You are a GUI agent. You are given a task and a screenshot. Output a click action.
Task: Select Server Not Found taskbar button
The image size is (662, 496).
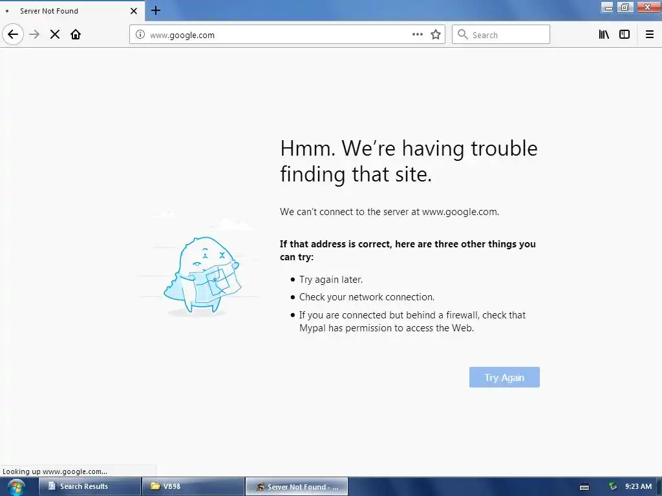pyautogui.click(x=297, y=486)
